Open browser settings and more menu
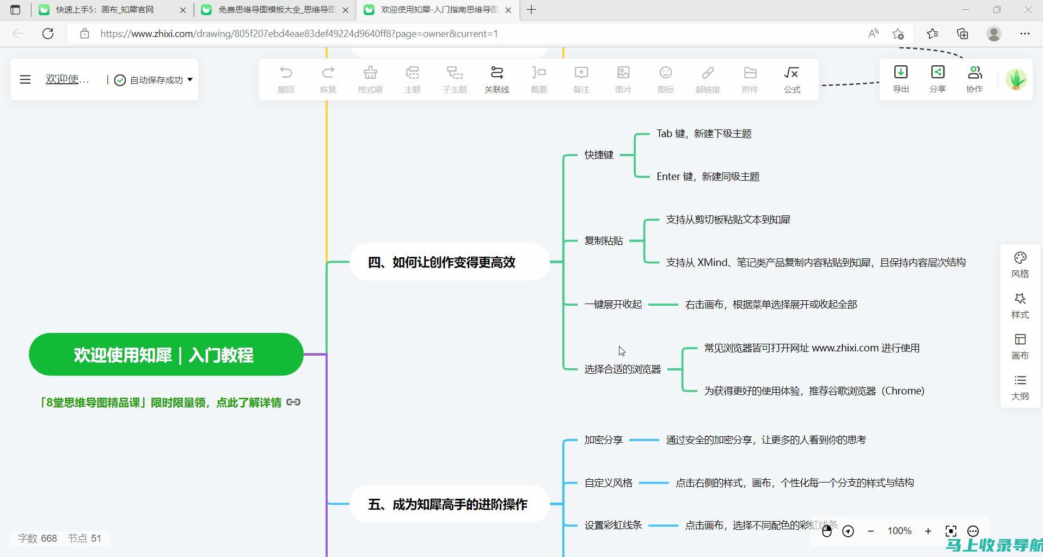 tap(1025, 34)
